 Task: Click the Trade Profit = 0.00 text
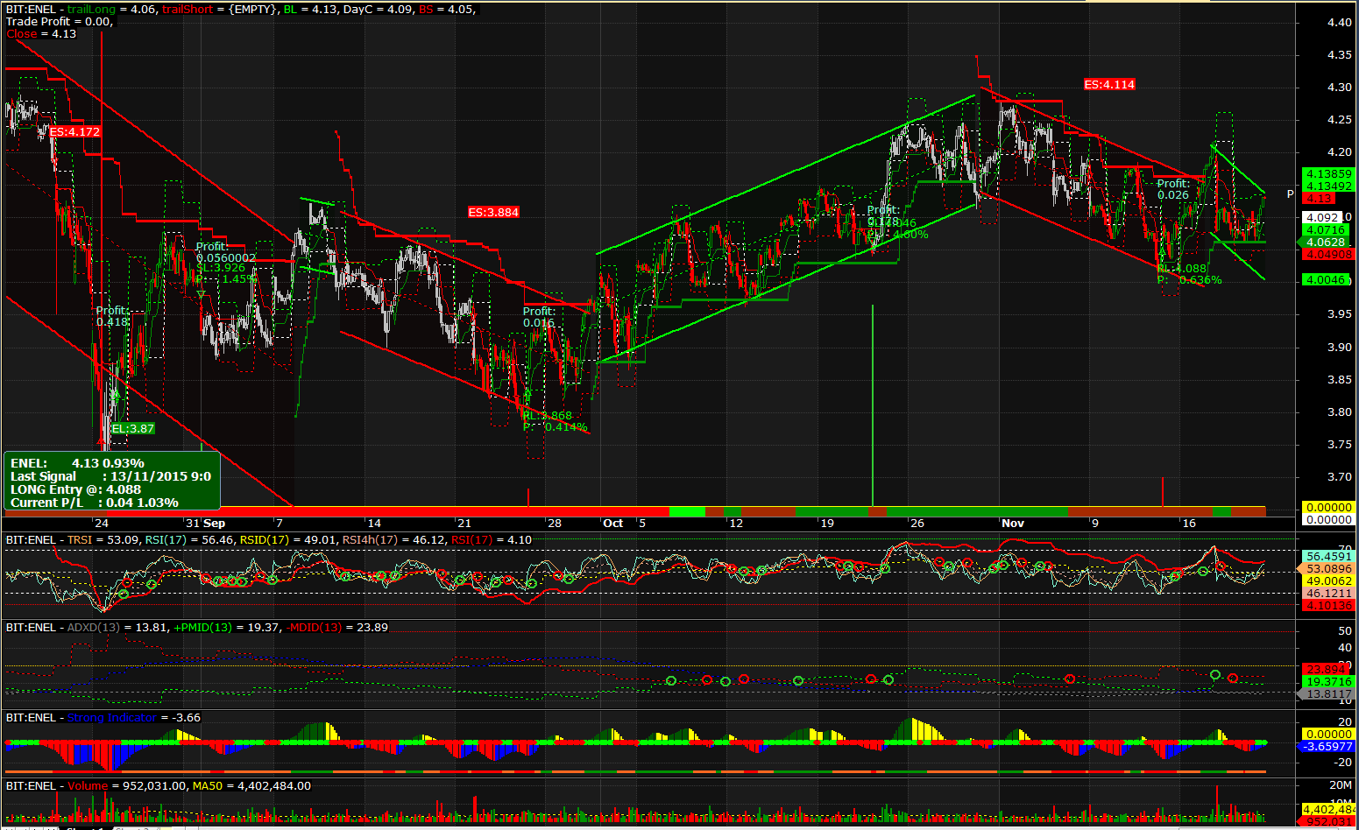59,22
